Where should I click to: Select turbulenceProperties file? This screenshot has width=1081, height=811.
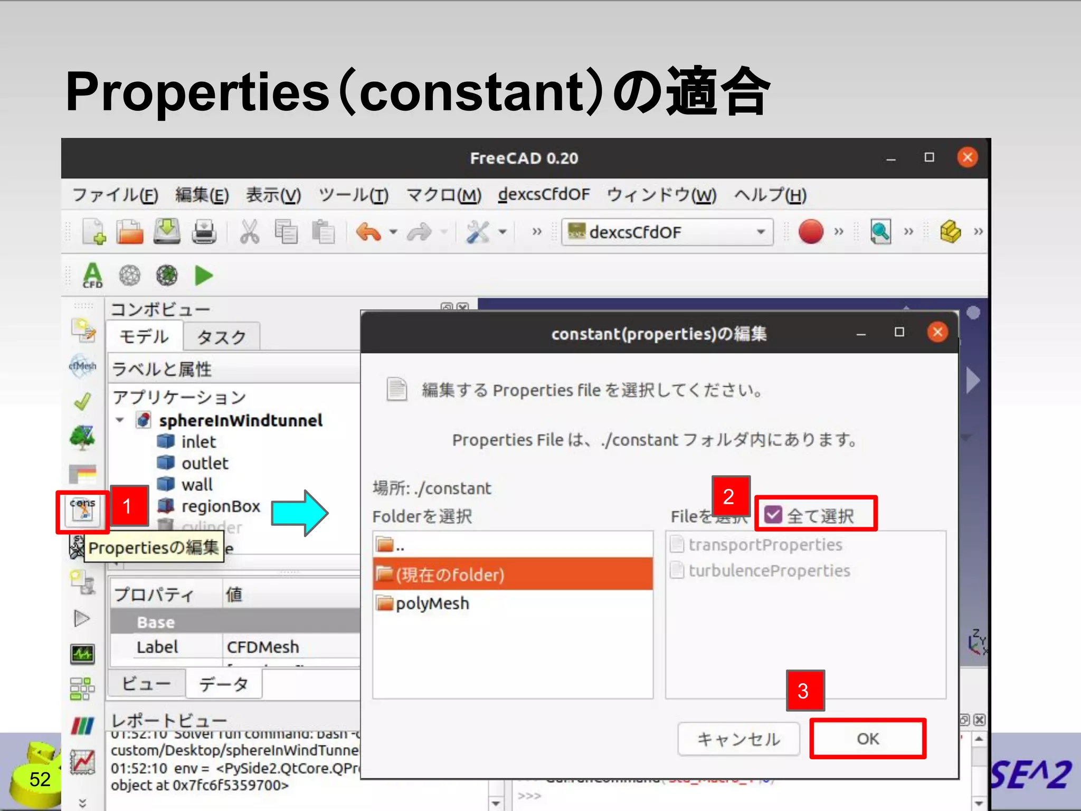[769, 571]
